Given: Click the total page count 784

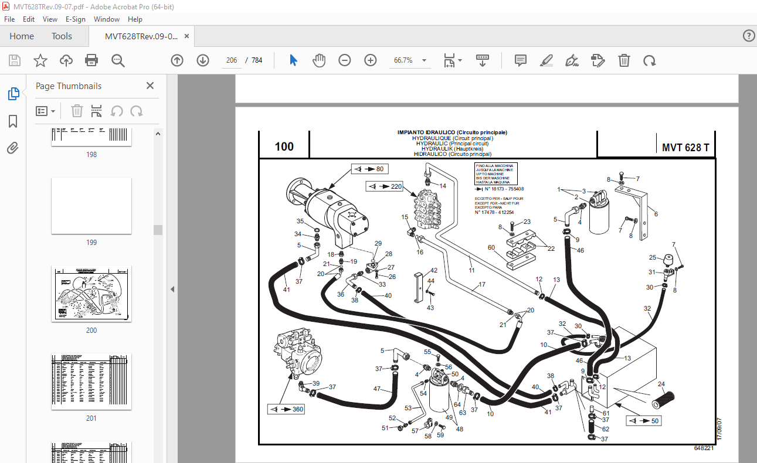Looking at the screenshot, I should point(257,60).
